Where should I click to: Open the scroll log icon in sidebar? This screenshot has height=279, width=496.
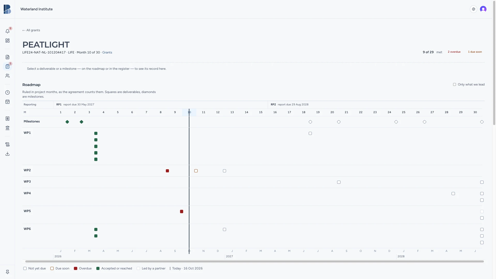click(7, 144)
